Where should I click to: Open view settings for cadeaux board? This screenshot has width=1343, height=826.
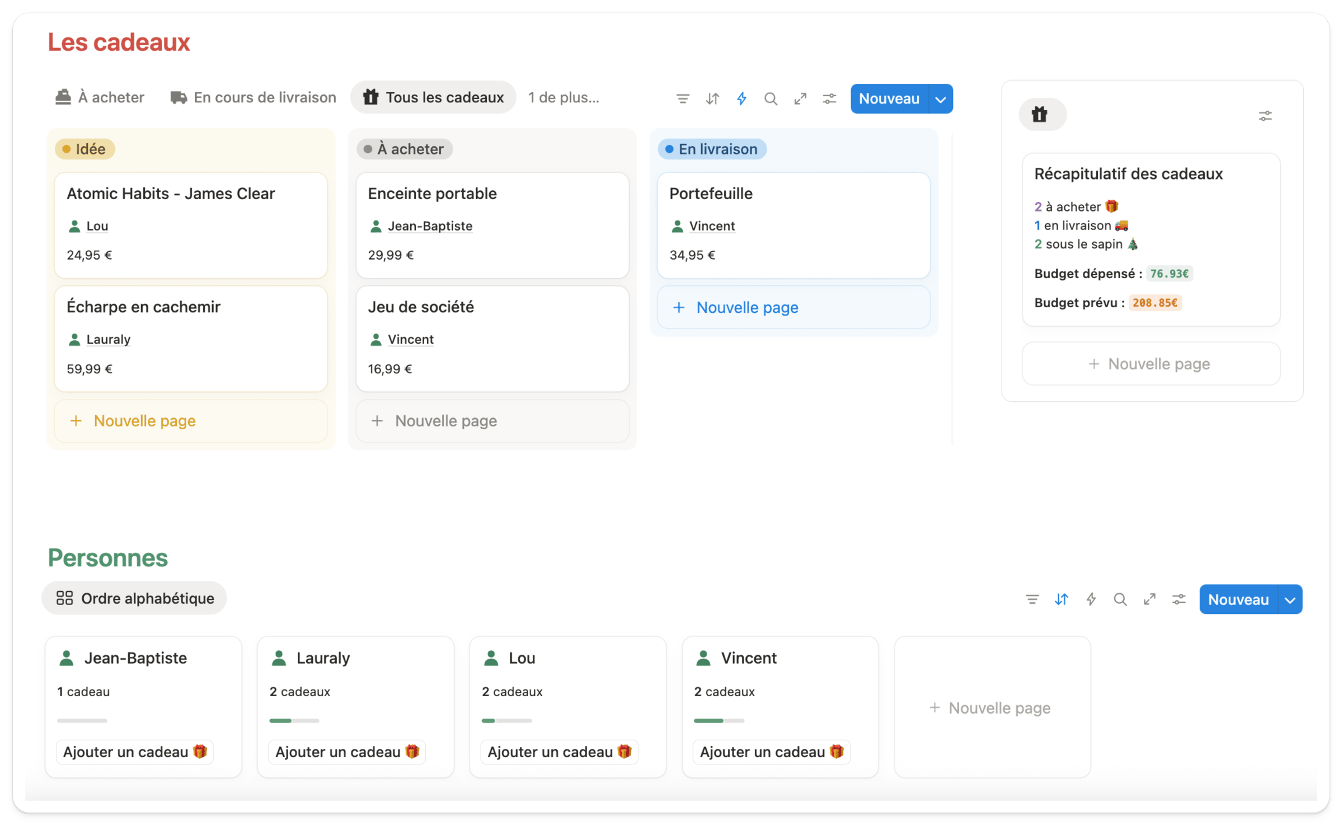point(829,99)
